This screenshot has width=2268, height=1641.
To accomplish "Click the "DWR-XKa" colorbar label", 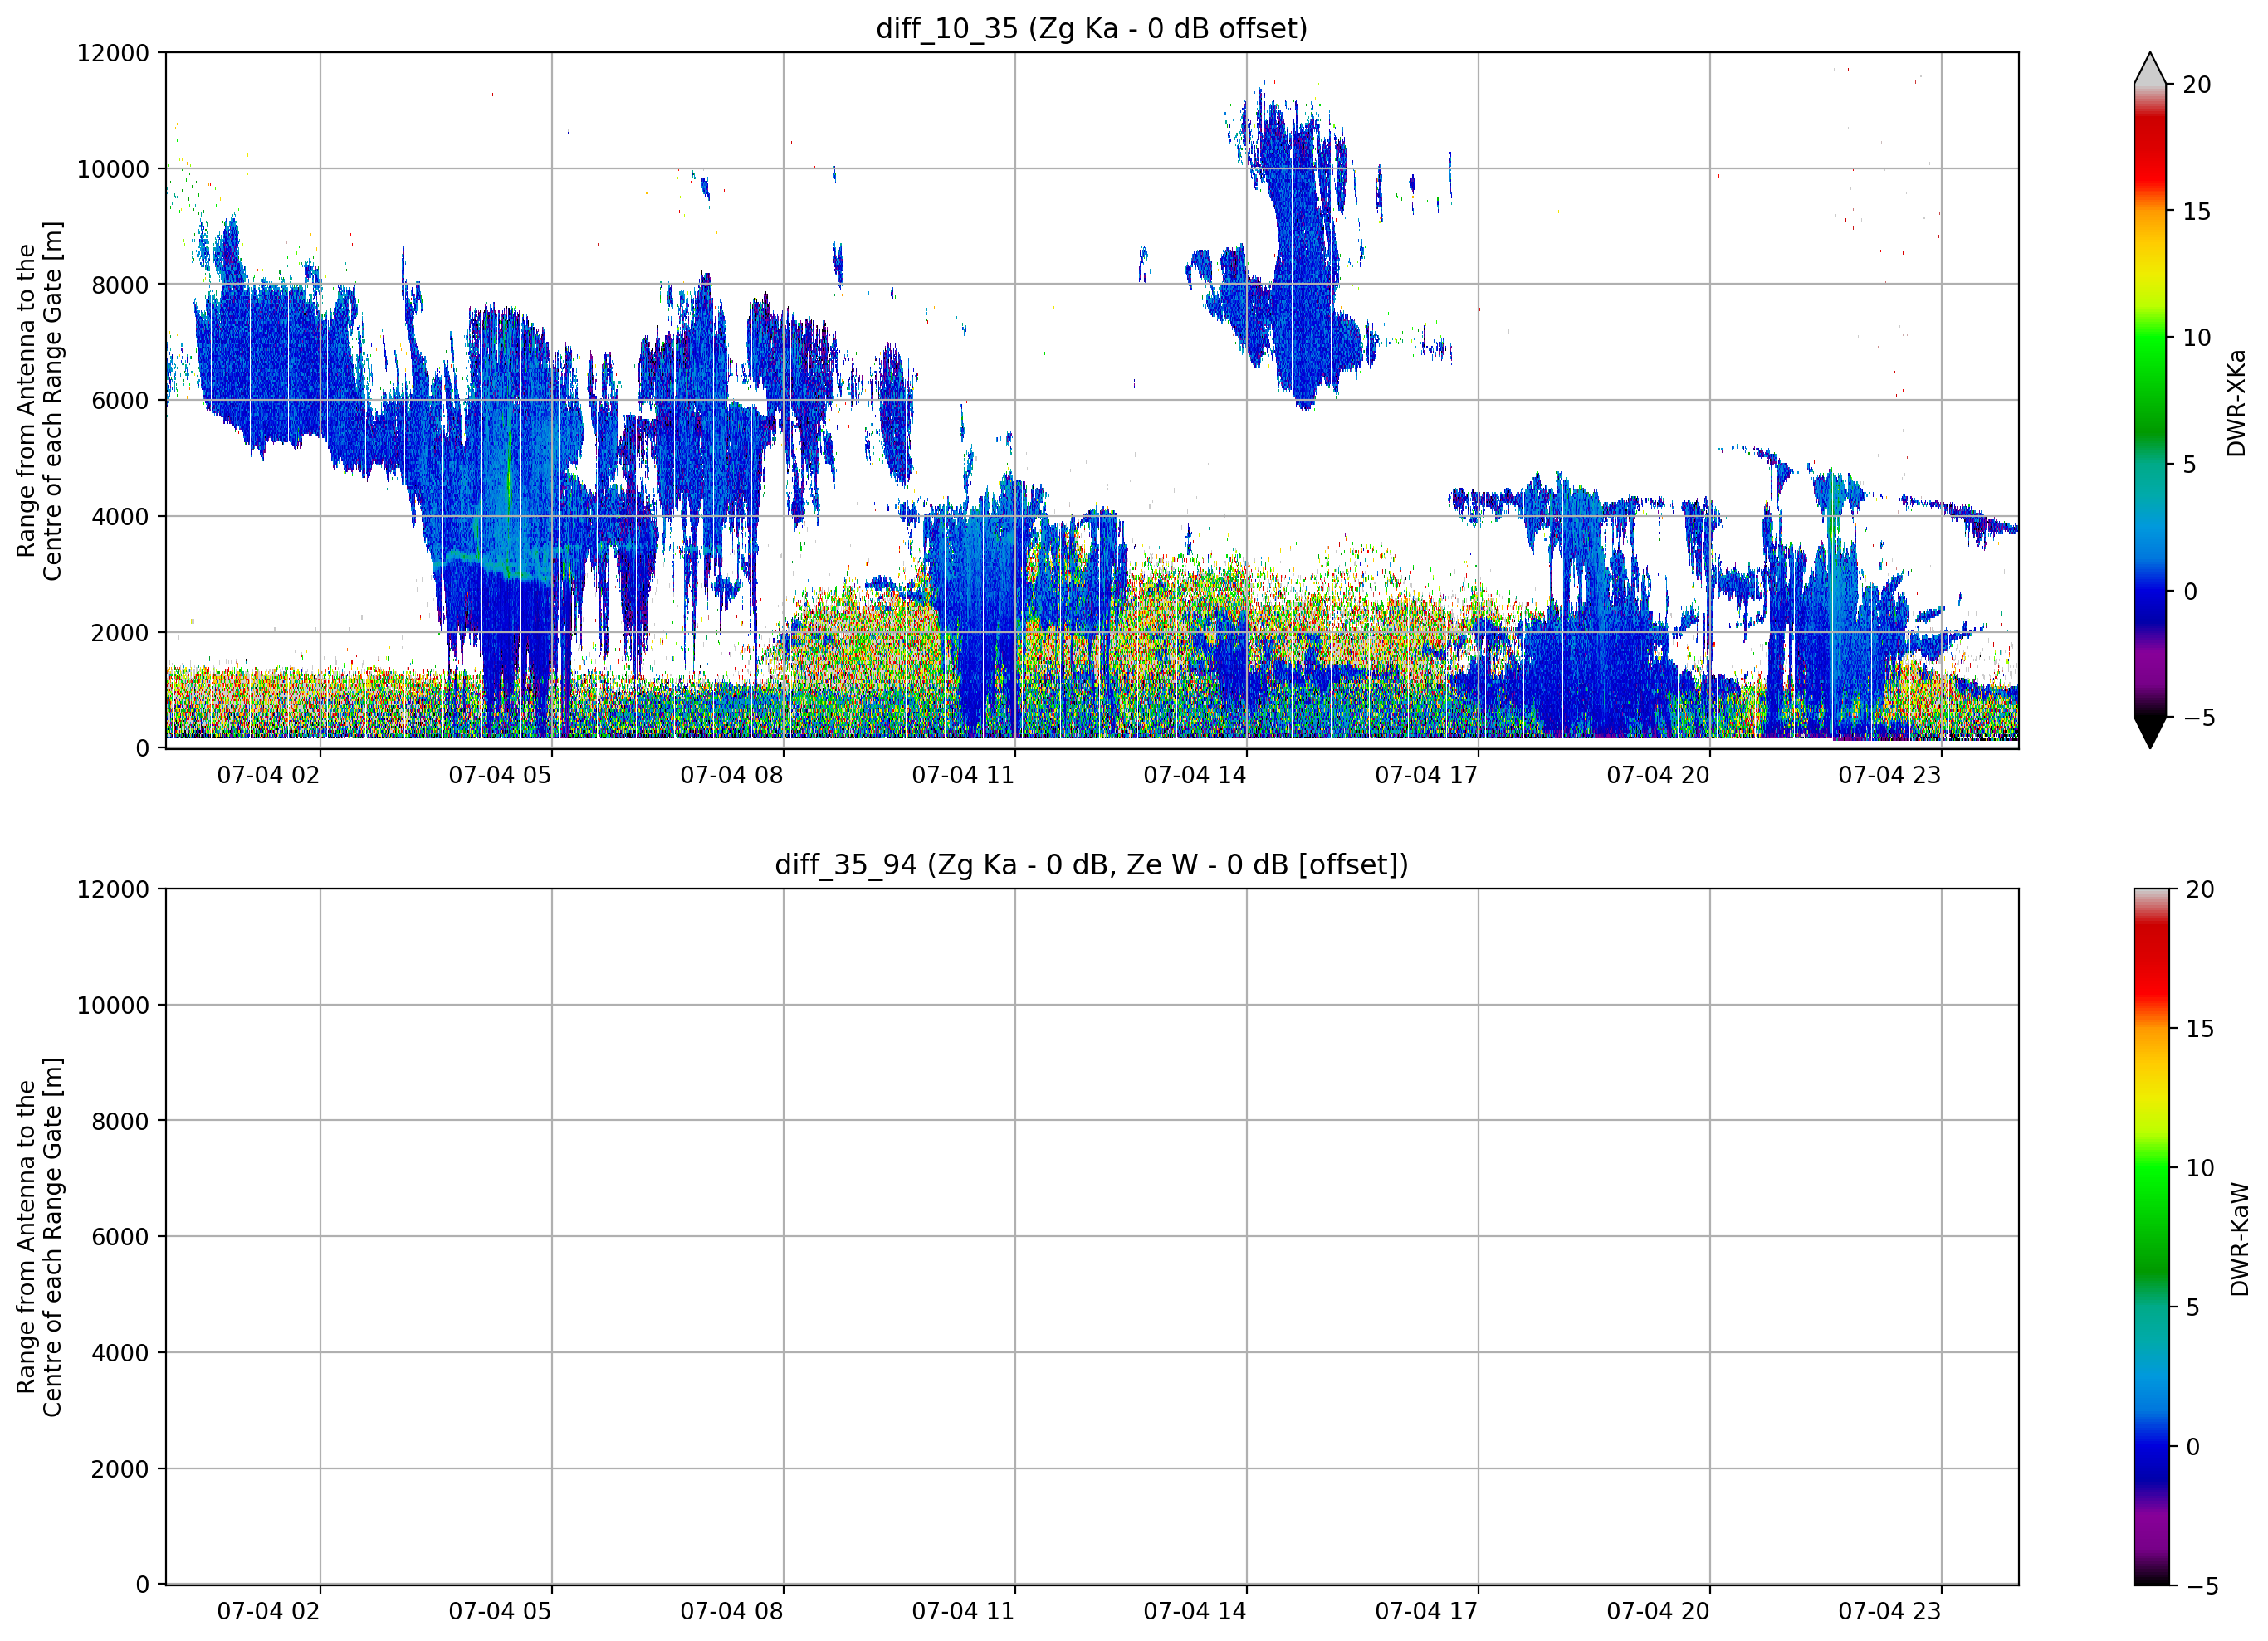I will pos(2237,402).
